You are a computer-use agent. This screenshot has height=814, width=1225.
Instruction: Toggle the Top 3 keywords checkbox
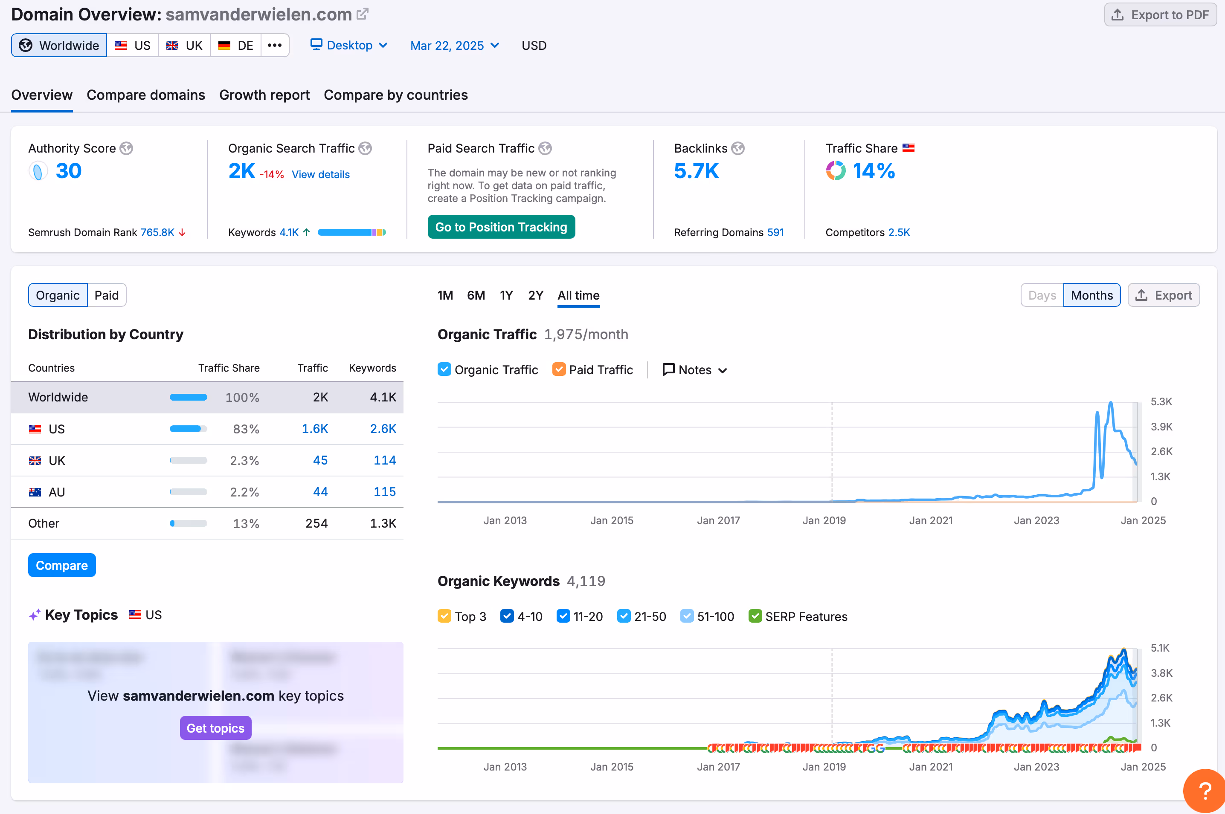444,616
